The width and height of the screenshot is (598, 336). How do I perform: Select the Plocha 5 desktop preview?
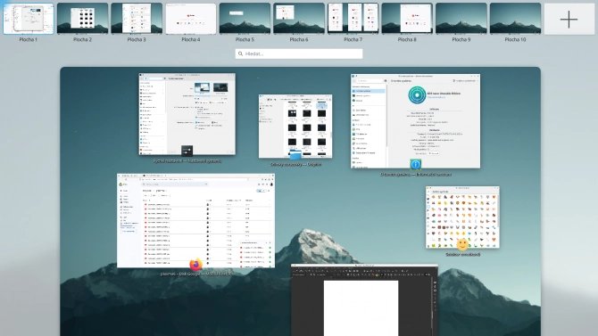tap(245, 19)
